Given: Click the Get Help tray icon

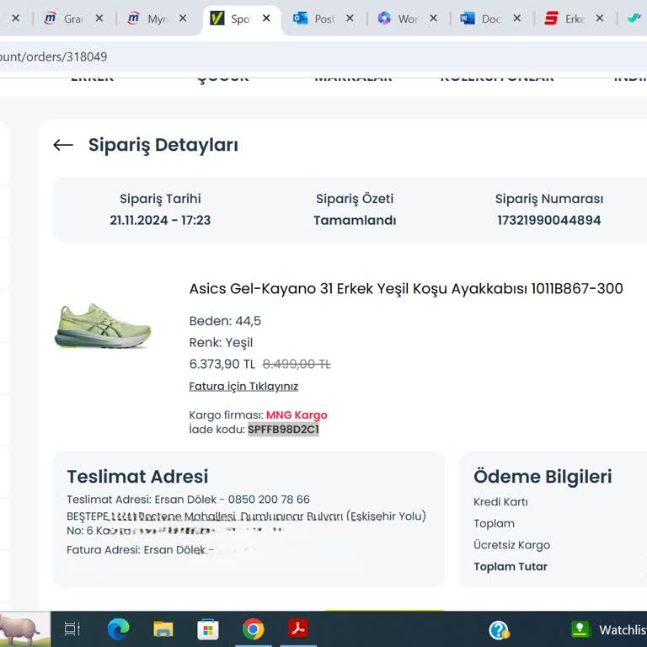Looking at the screenshot, I should (x=499, y=629).
